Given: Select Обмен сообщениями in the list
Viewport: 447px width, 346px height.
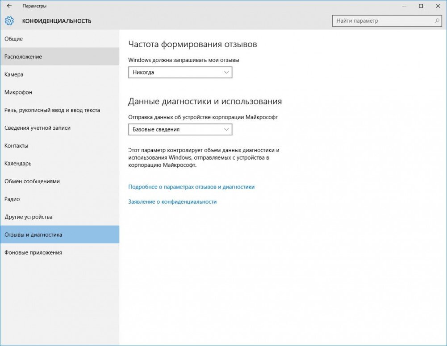Looking at the screenshot, I should pyautogui.click(x=32, y=181).
